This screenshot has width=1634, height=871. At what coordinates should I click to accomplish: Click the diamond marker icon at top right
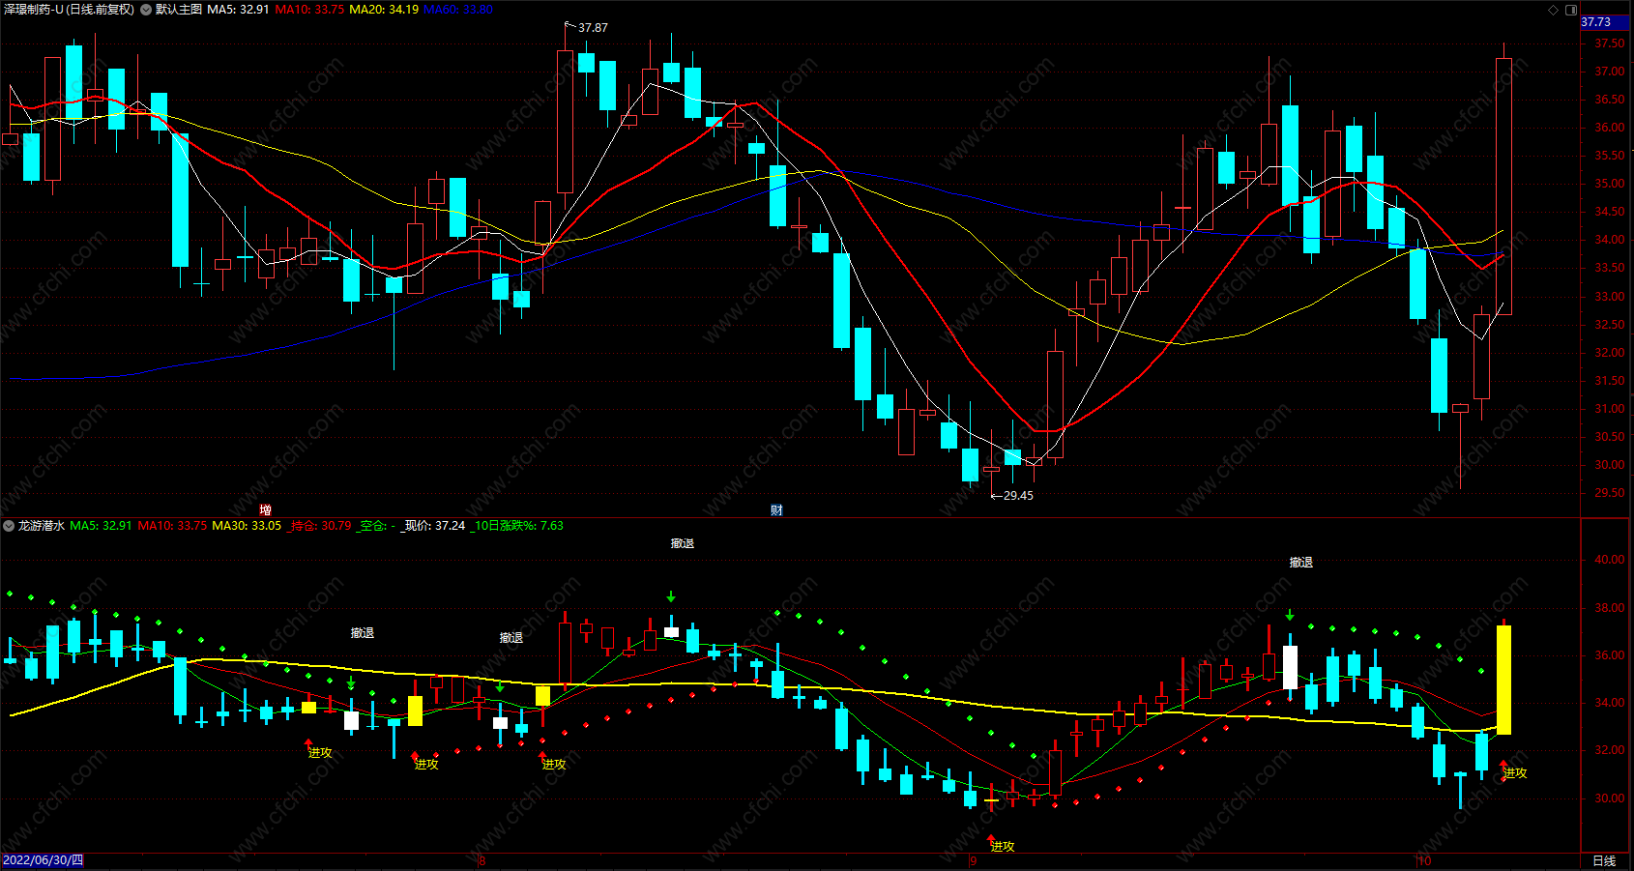pos(1554,10)
